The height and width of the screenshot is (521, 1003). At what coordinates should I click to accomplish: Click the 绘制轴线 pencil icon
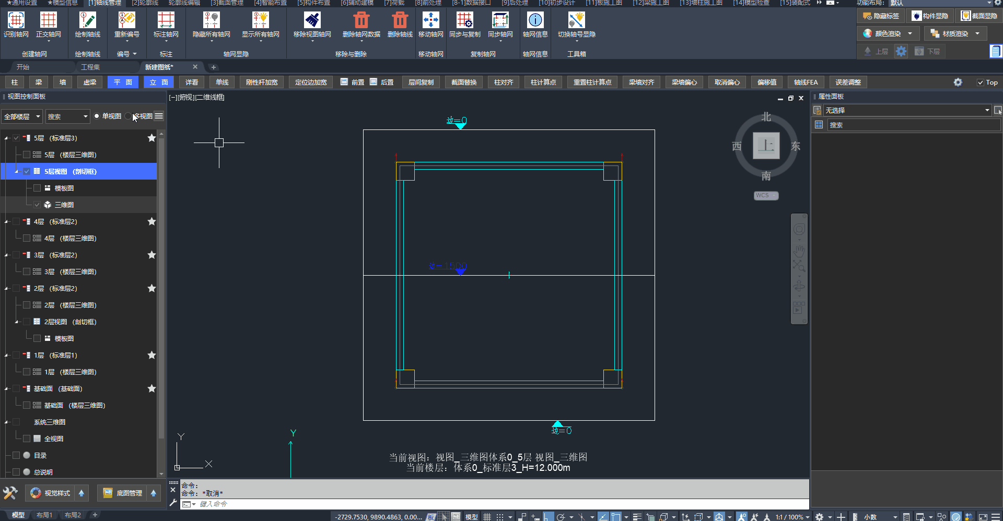[87, 21]
